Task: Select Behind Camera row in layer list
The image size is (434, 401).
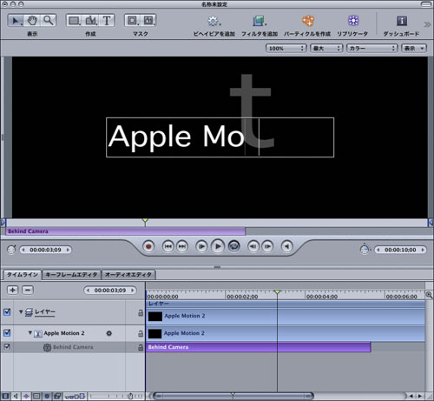Action: click(x=72, y=347)
